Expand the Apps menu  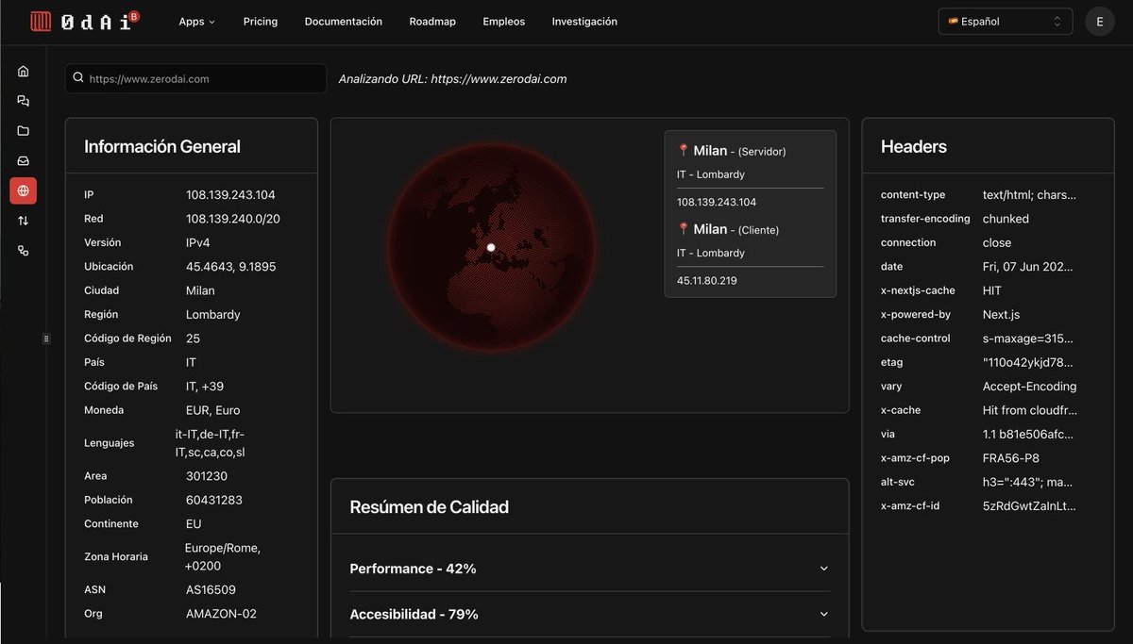[x=196, y=21]
